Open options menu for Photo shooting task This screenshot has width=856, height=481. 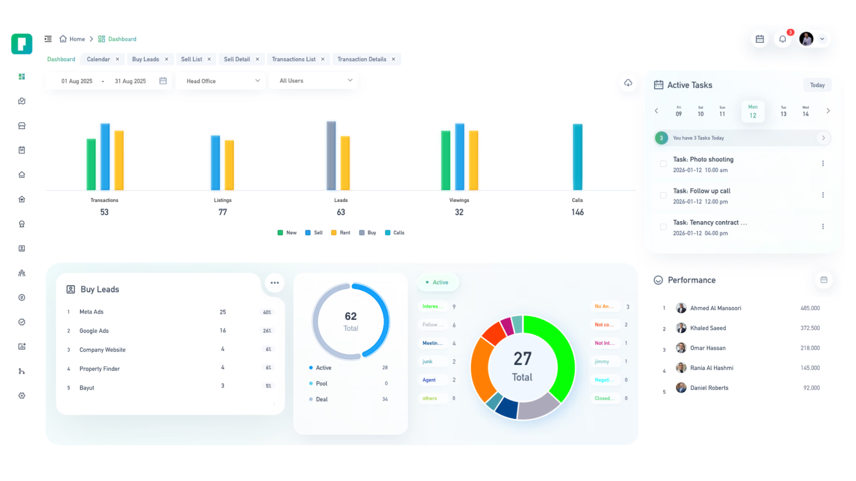[x=823, y=163]
